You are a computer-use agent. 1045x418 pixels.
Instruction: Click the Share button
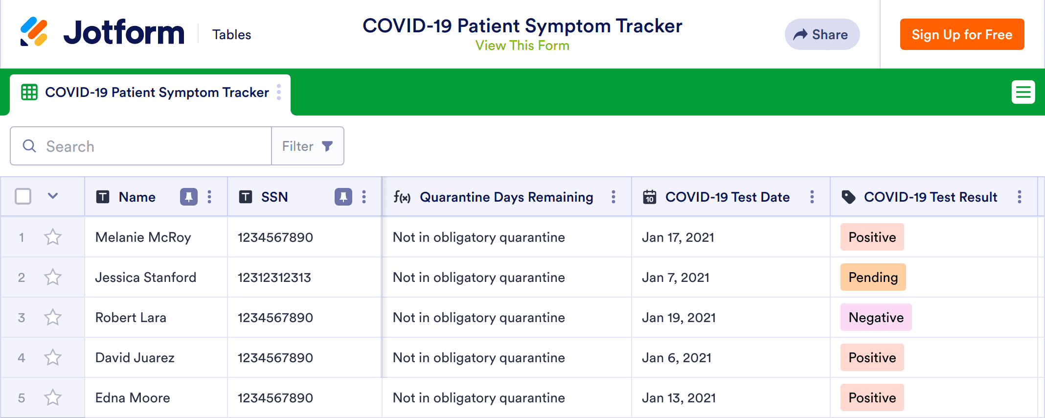(x=822, y=34)
